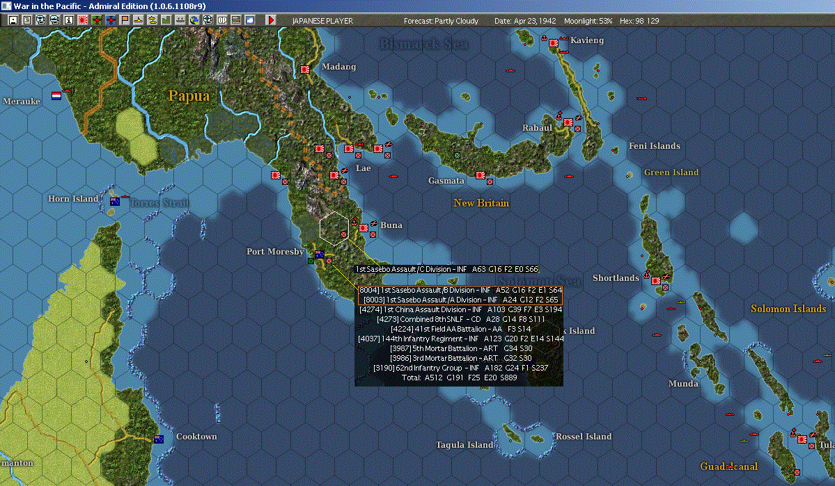Viewport: 835px width, 486px height.
Task: Select the Japanese base flag at Kavieng
Action: click(x=553, y=43)
